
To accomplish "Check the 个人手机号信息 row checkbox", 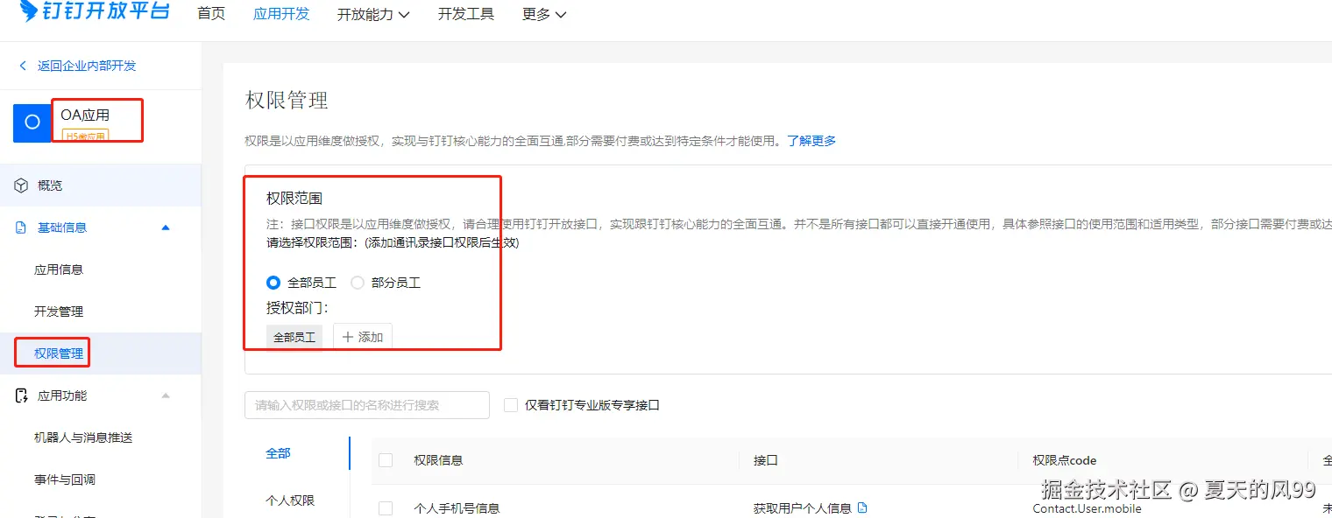I will pos(386,507).
